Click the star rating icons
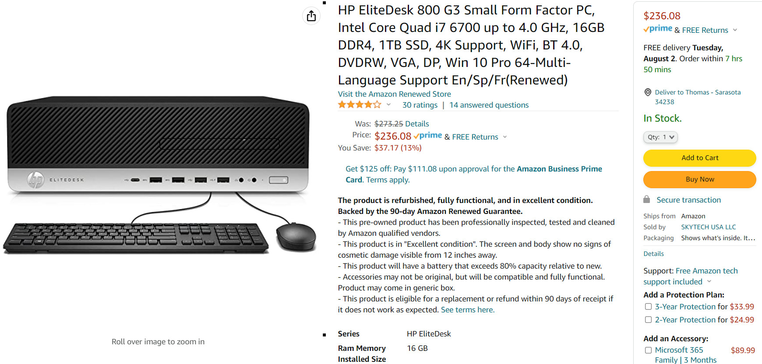Viewport: 762px width, 364px height. coord(360,105)
